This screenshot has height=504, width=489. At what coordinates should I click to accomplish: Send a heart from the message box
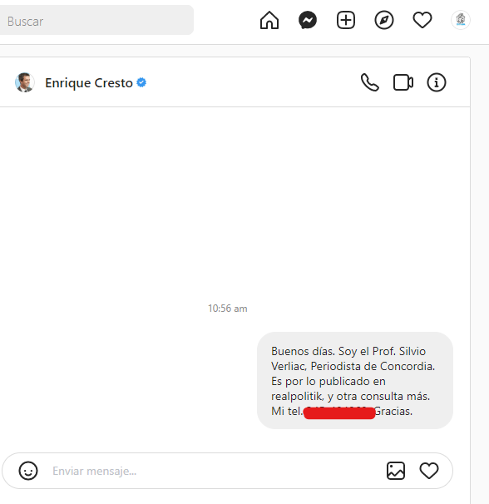pyautogui.click(x=429, y=471)
